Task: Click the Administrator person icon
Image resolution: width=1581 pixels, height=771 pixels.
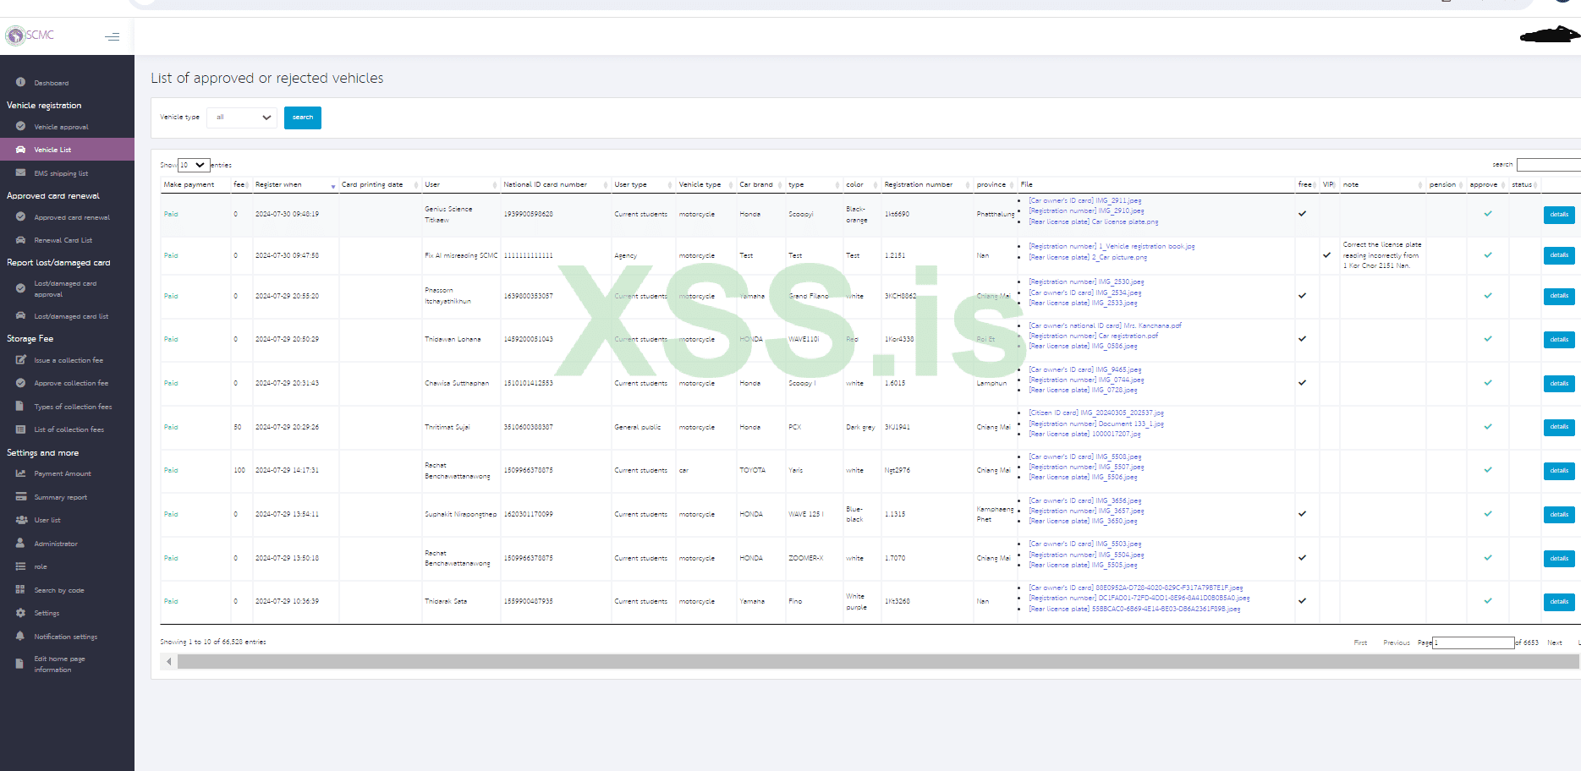Action: pyautogui.click(x=20, y=543)
